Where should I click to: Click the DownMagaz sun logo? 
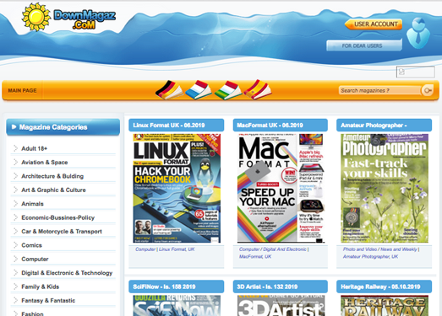coord(36,17)
